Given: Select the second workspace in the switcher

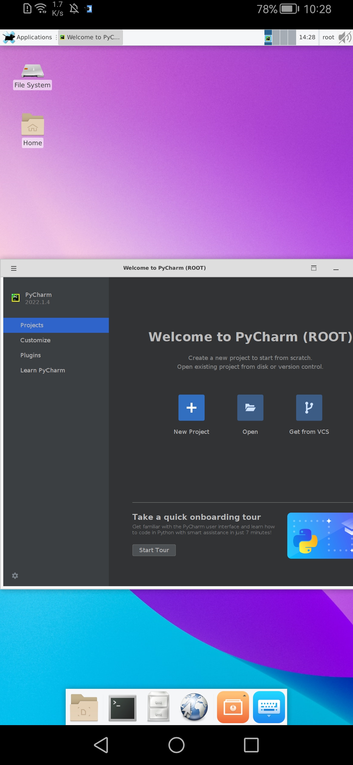Looking at the screenshot, I should [276, 38].
